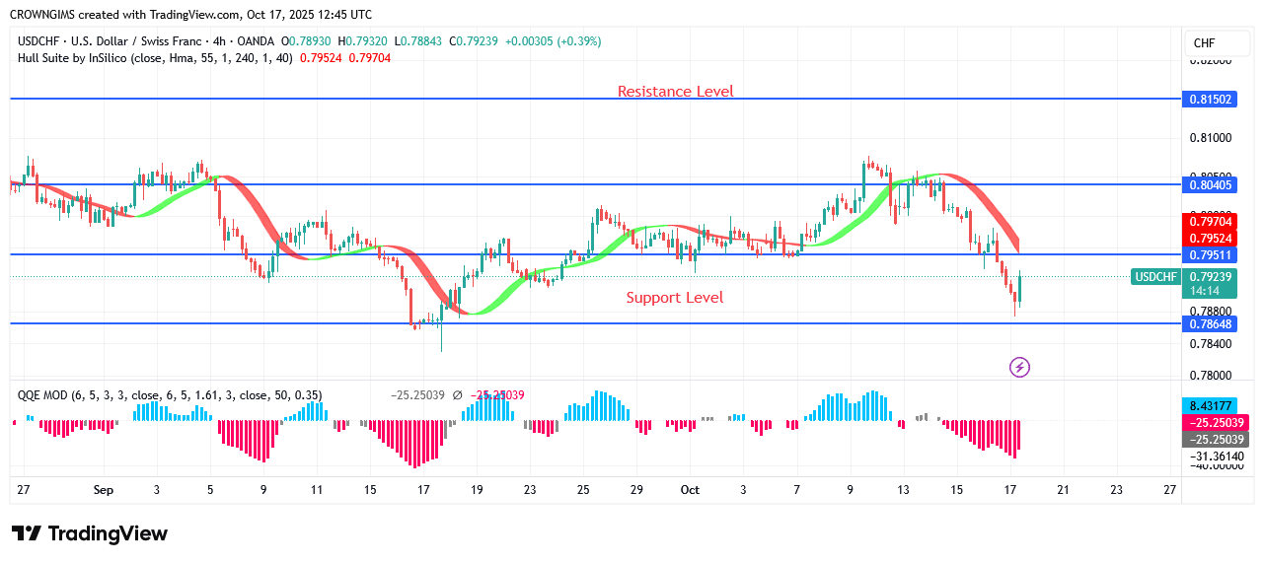
Task: Click the gray -25.25039 indicator value label
Action: [1214, 439]
